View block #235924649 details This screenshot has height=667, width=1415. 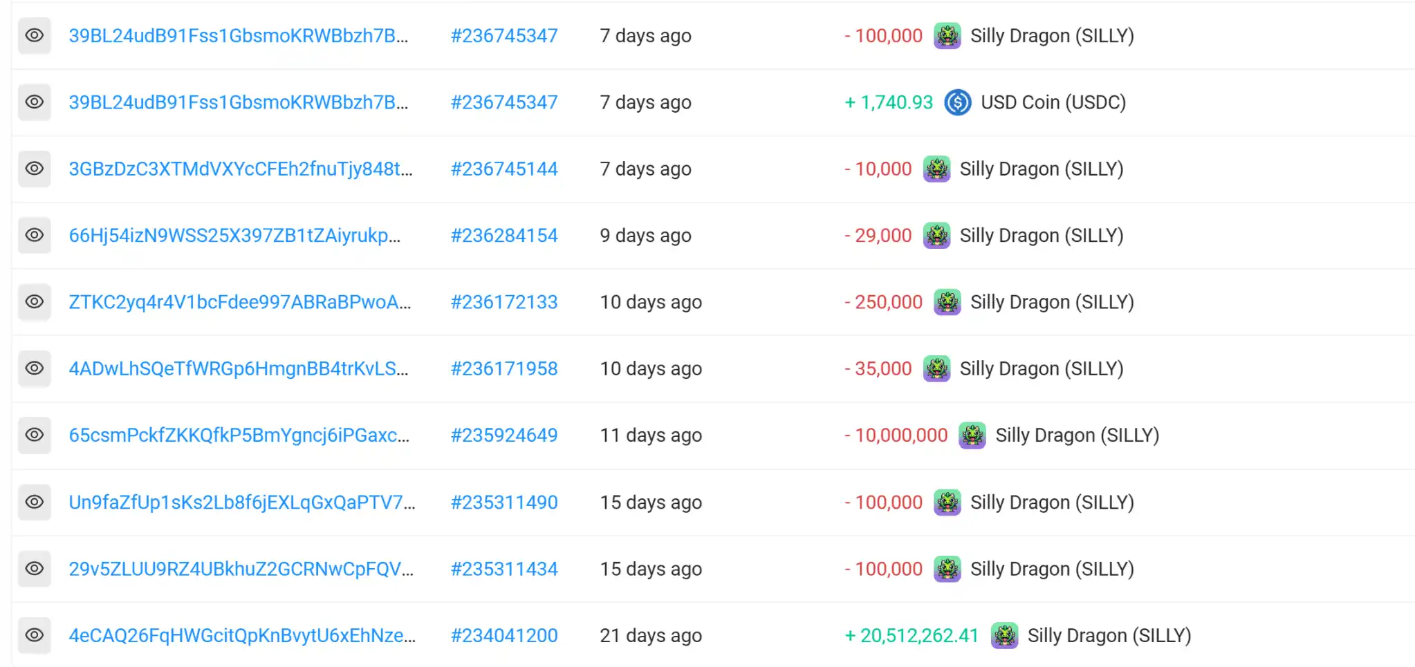503,435
